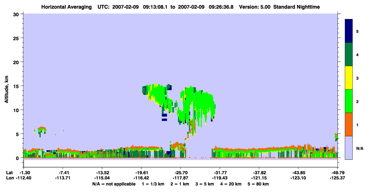The width and height of the screenshot is (375, 192).
Task: Click the legend text '2 = 1 km'
Action: coord(180,184)
